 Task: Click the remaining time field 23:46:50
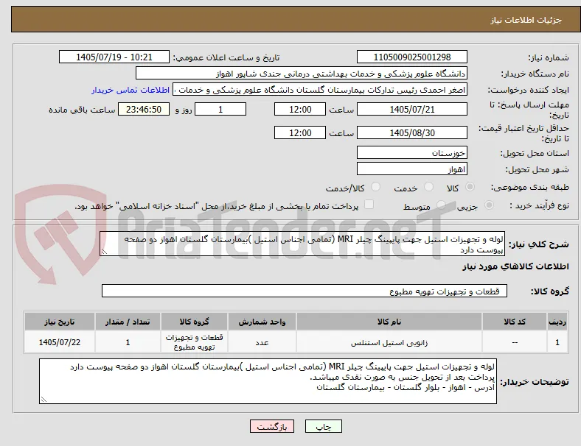coord(144,110)
